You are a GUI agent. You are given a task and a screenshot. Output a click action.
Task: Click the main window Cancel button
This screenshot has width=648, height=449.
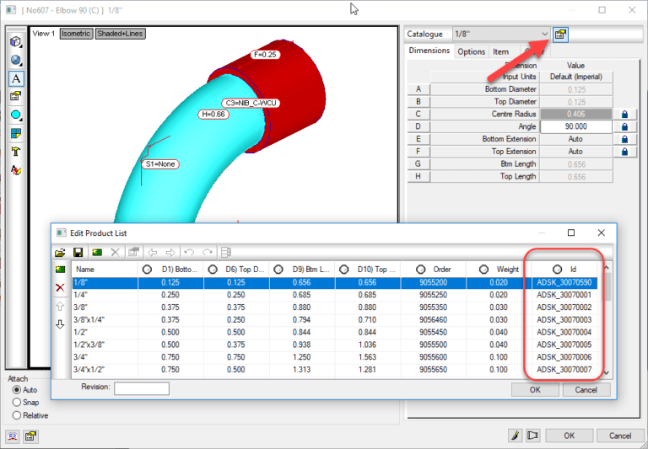(x=620, y=436)
